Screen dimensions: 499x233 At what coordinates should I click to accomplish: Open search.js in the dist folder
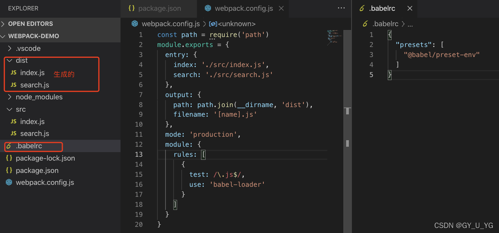[35, 85]
